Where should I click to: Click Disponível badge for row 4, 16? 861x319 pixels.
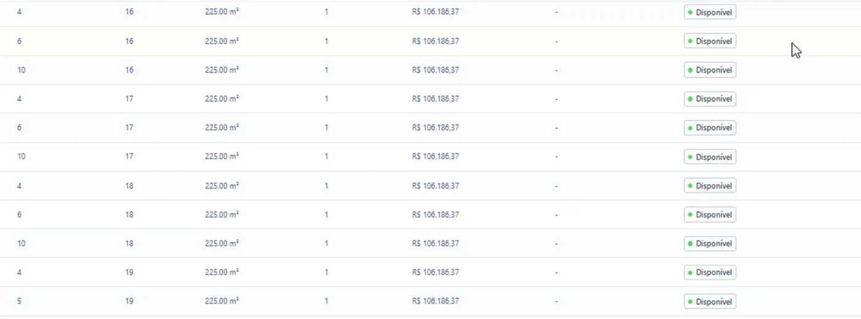tap(710, 12)
